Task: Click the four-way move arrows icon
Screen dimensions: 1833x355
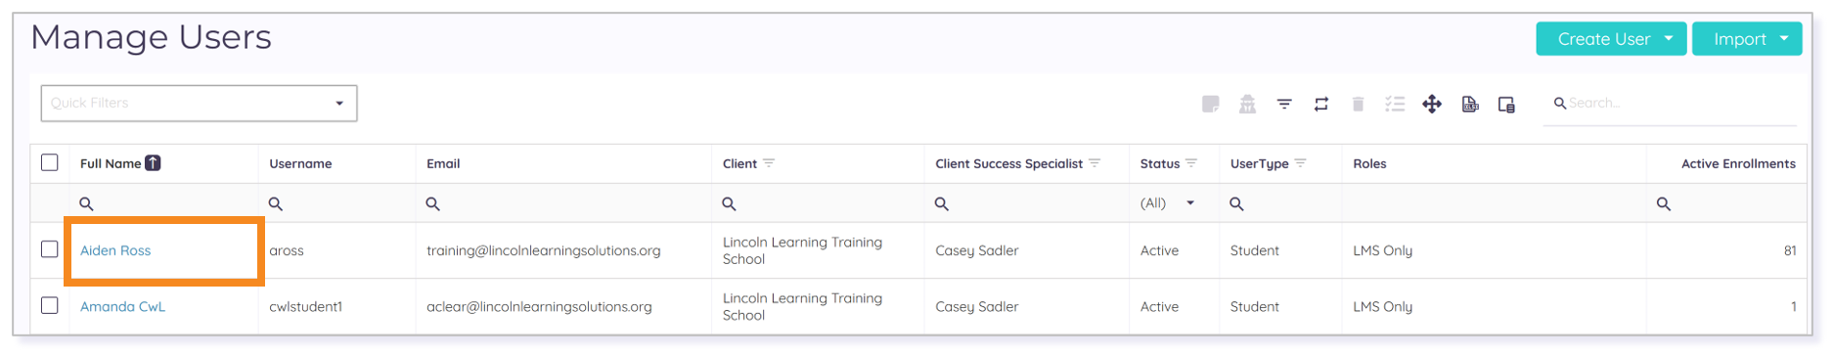Action: click(1432, 104)
